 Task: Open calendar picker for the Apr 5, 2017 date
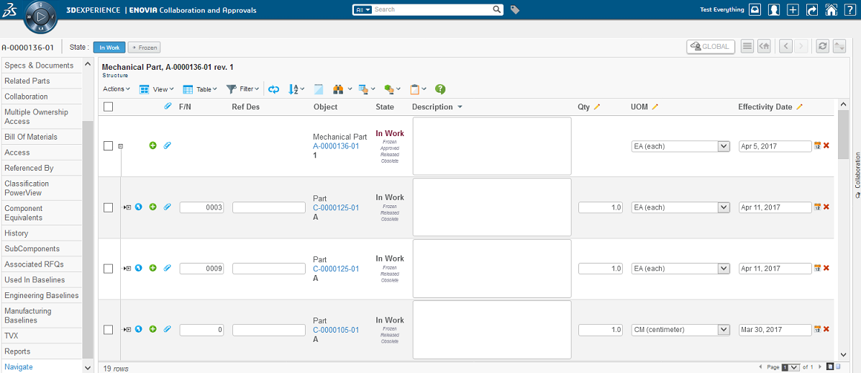click(817, 146)
